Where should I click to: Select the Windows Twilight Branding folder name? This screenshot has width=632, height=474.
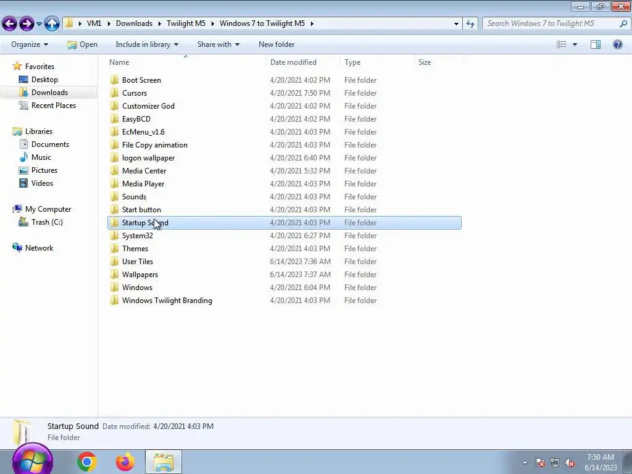167,301
